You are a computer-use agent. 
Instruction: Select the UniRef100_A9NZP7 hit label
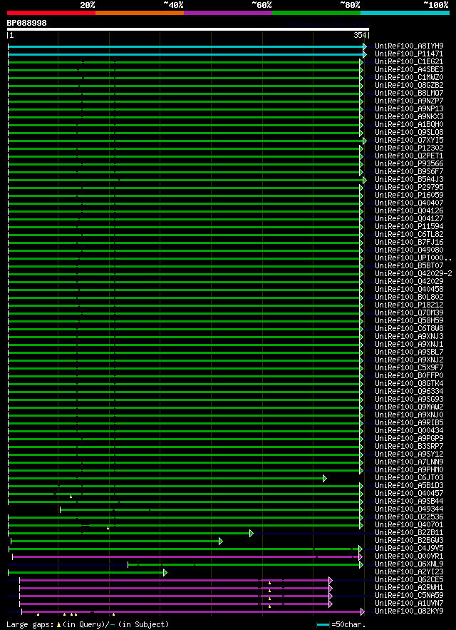[x=409, y=101]
